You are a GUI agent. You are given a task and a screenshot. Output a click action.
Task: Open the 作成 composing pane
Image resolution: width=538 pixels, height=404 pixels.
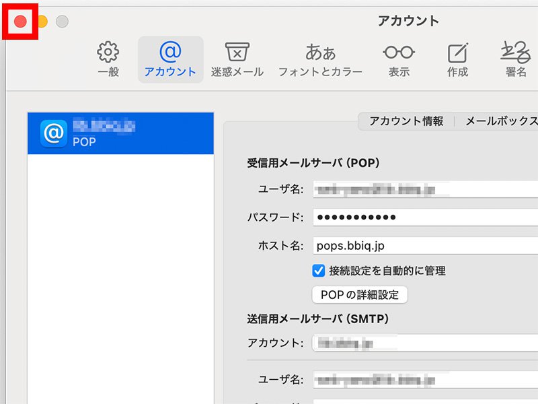457,60
